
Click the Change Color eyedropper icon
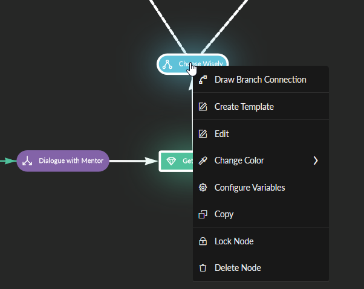pyautogui.click(x=203, y=160)
